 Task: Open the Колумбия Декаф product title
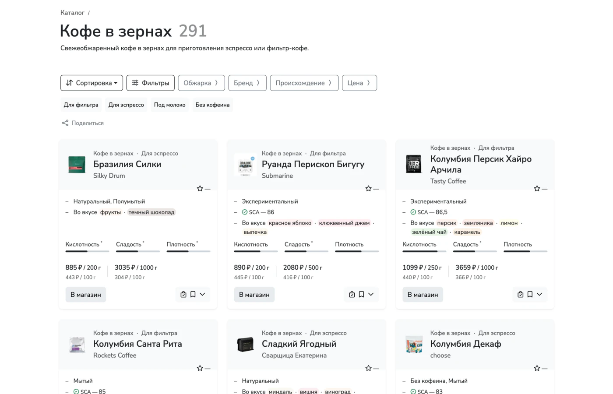466,344
